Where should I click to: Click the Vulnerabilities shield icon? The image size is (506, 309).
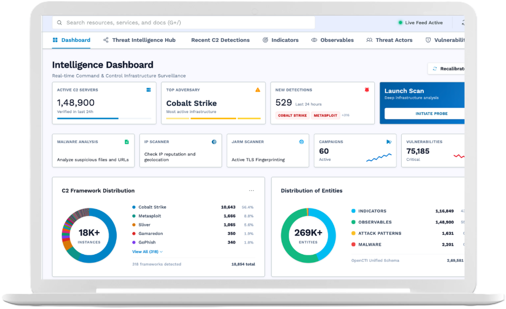tap(428, 40)
